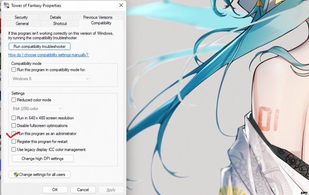
Task: Close the Tower of Fantasy Properties dialog
Action: (x=121, y=5)
